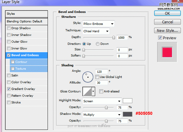Tick the Color Overlay checkbox

pos(9,82)
